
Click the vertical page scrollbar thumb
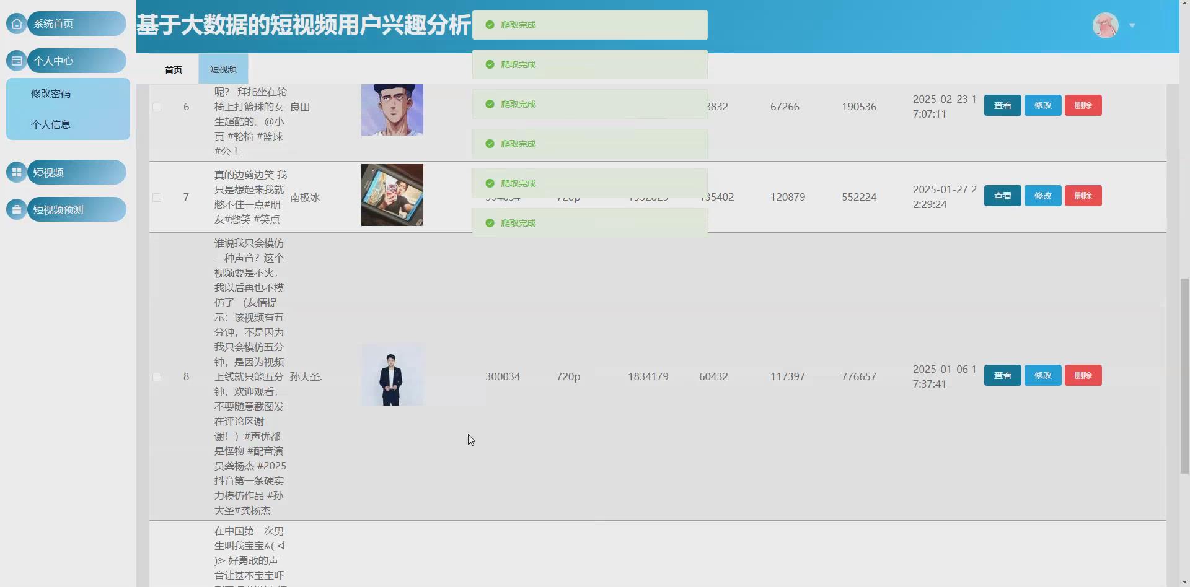(1184, 376)
